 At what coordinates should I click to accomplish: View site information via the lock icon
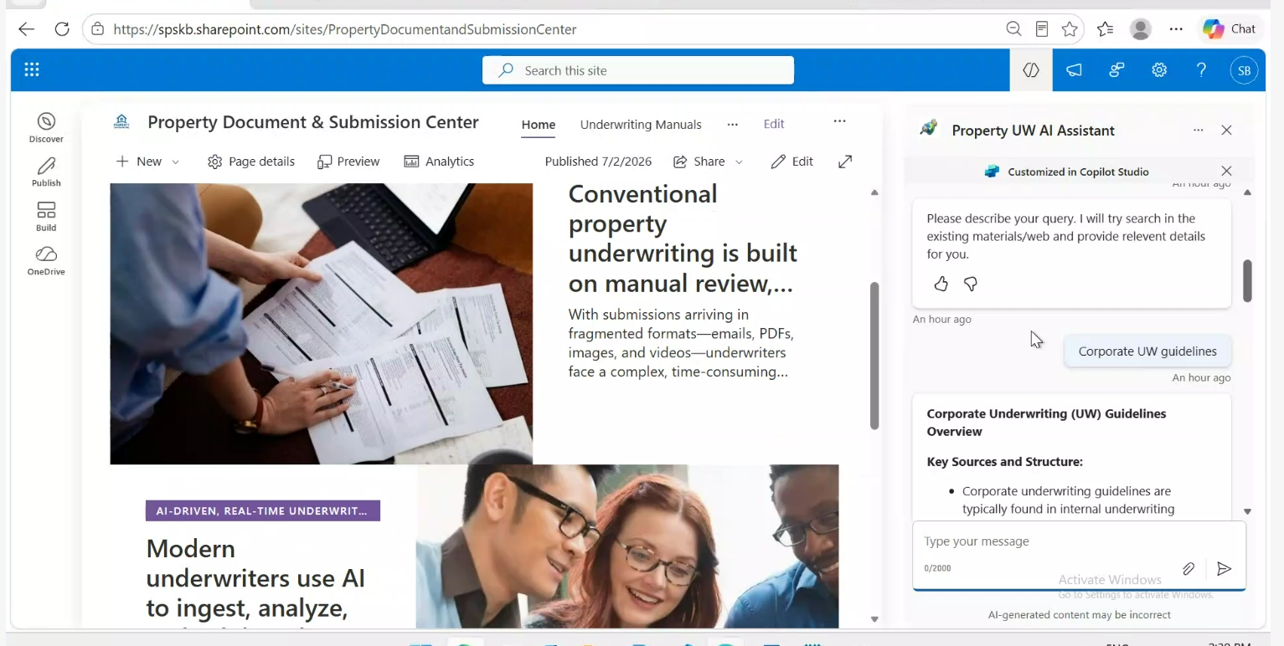tap(97, 29)
